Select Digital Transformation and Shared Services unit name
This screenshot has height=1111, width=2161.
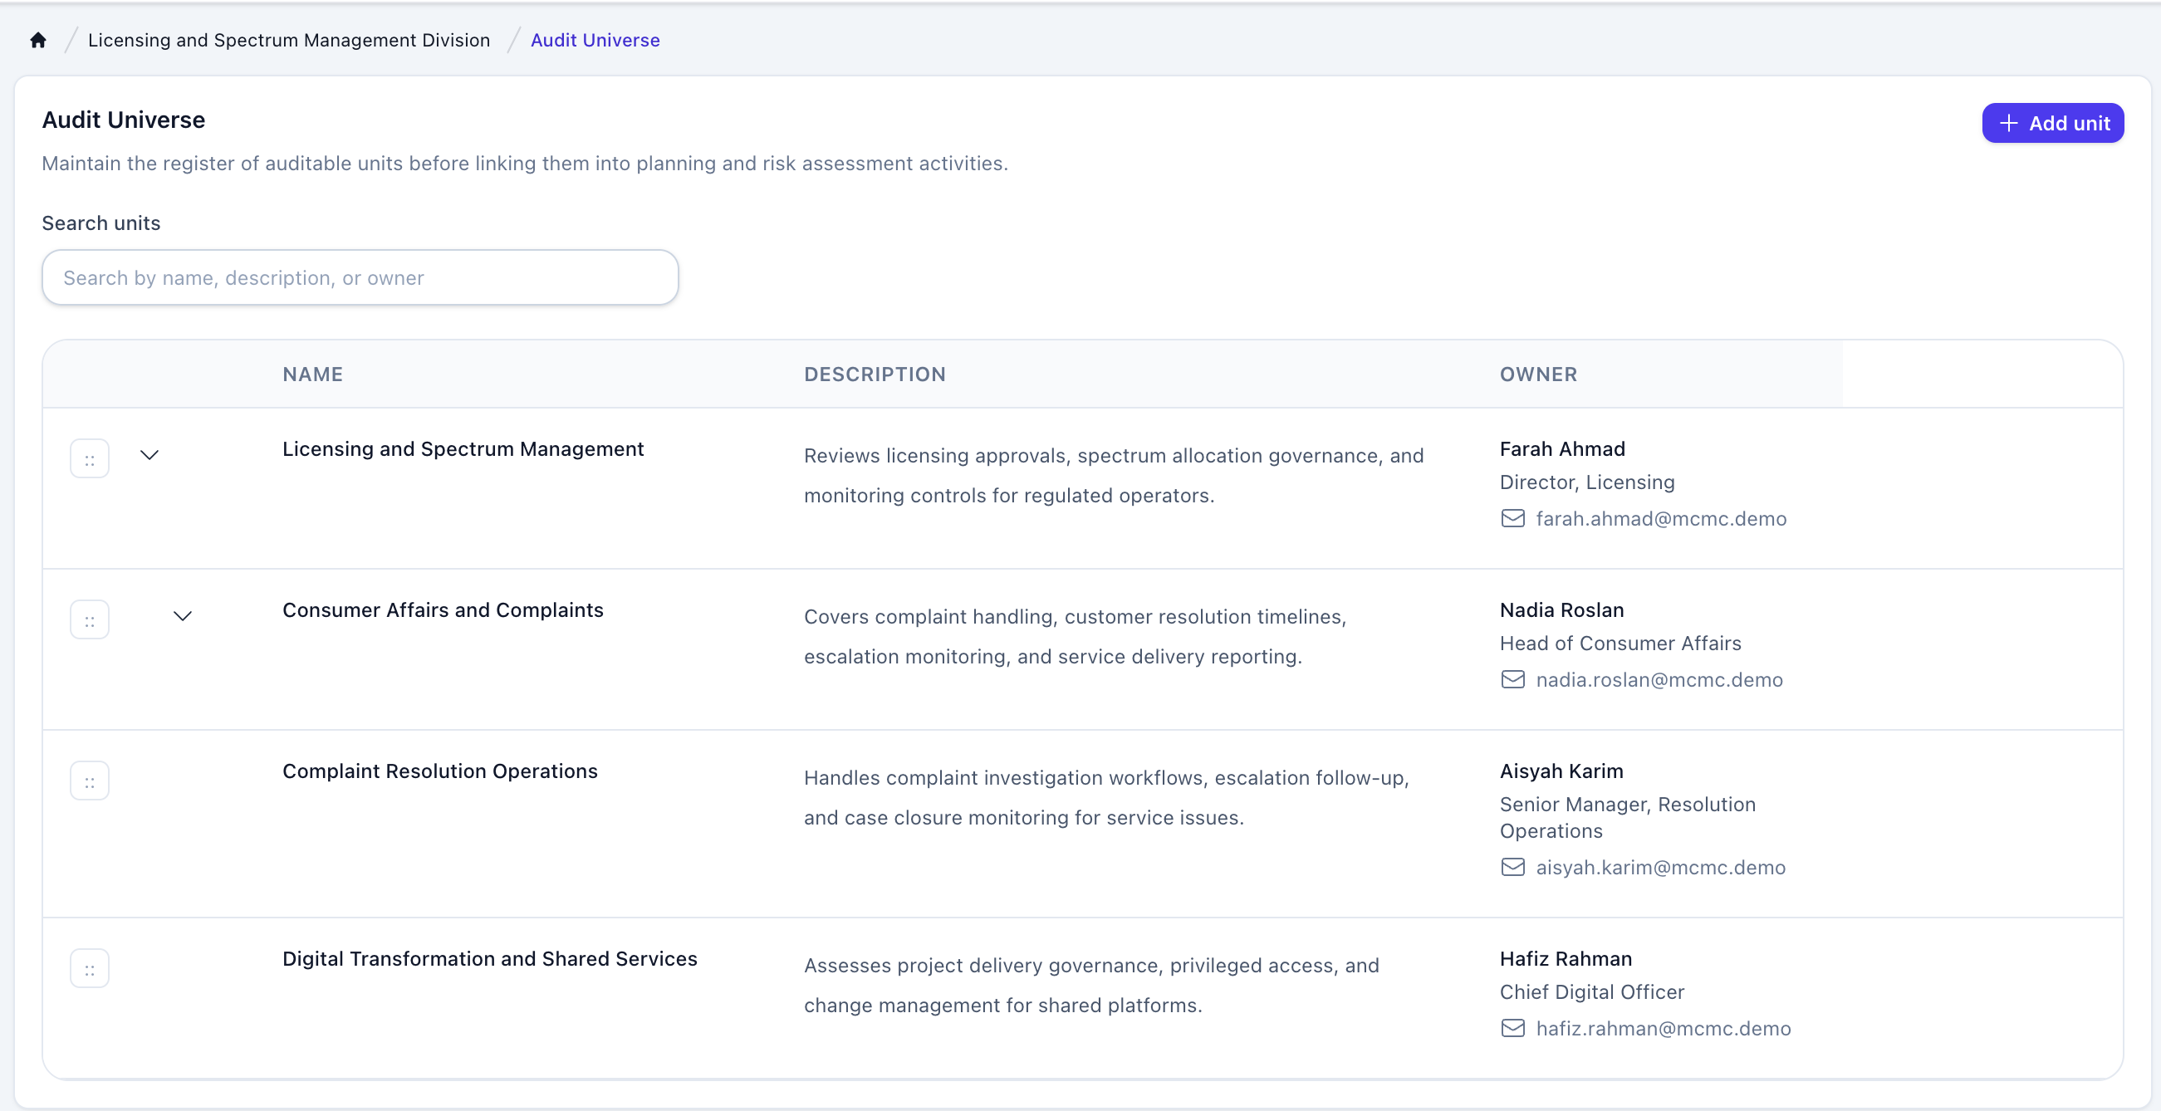click(x=490, y=959)
